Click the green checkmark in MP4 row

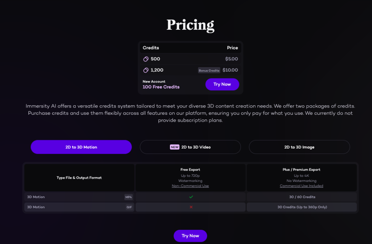(x=191, y=197)
